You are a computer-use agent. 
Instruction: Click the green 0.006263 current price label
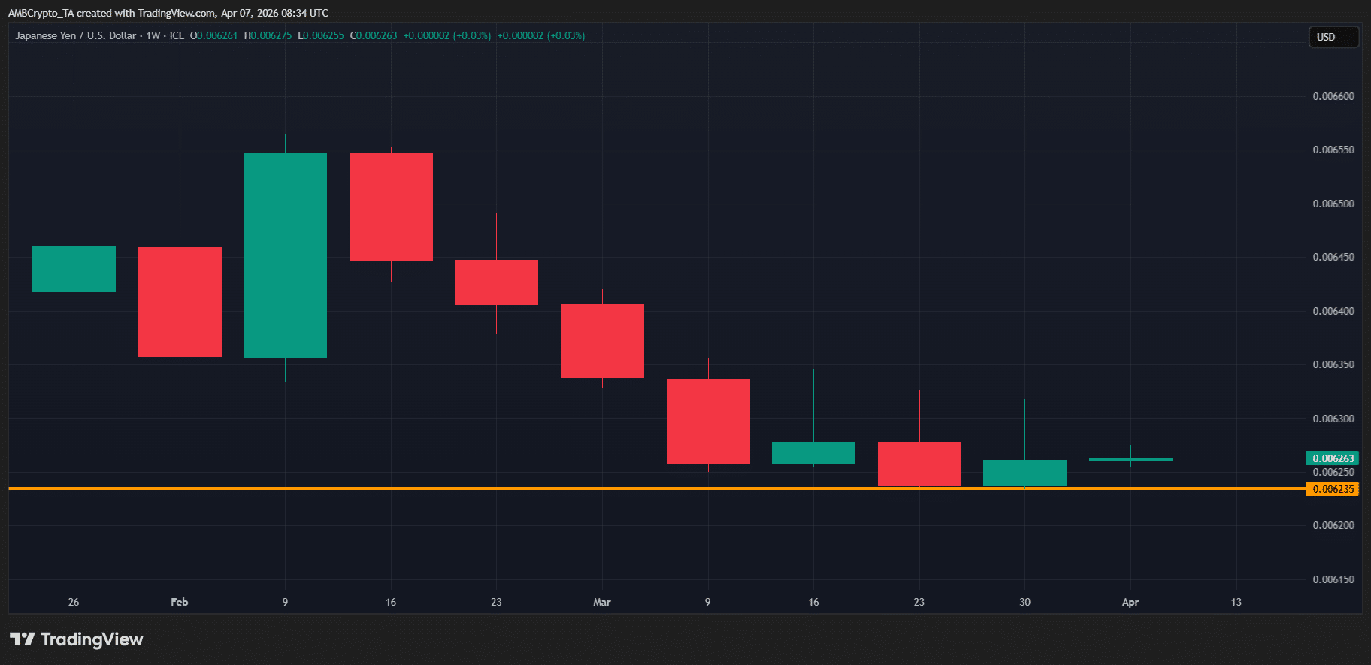click(1333, 458)
